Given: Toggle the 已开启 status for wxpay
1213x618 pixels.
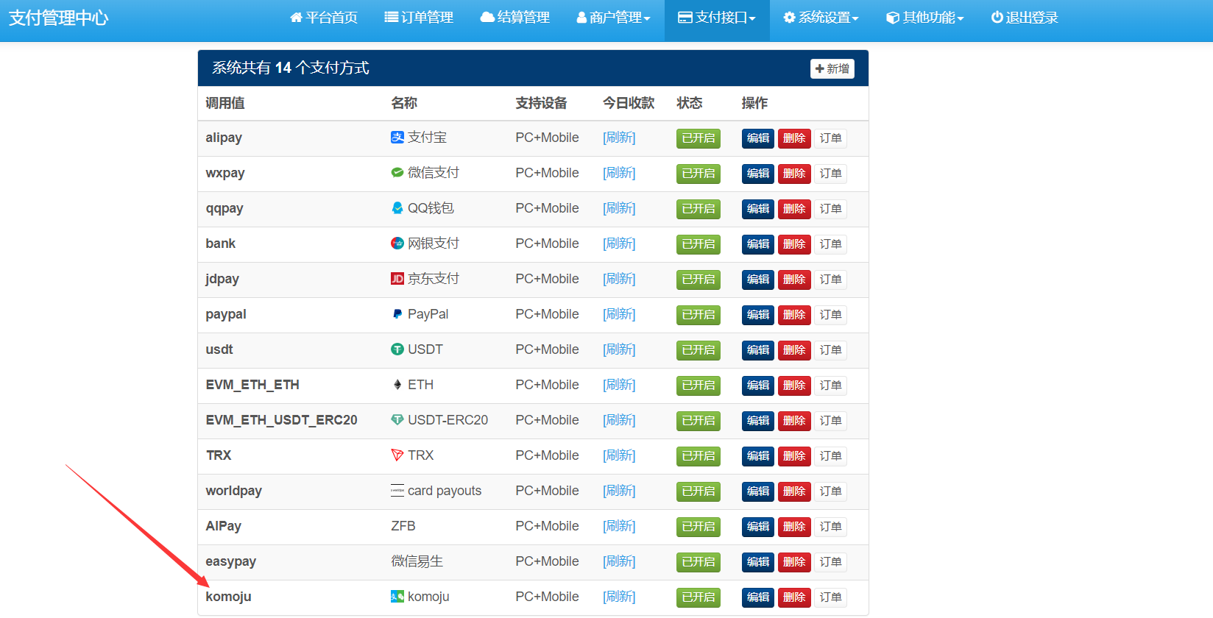Looking at the screenshot, I should [x=699, y=174].
